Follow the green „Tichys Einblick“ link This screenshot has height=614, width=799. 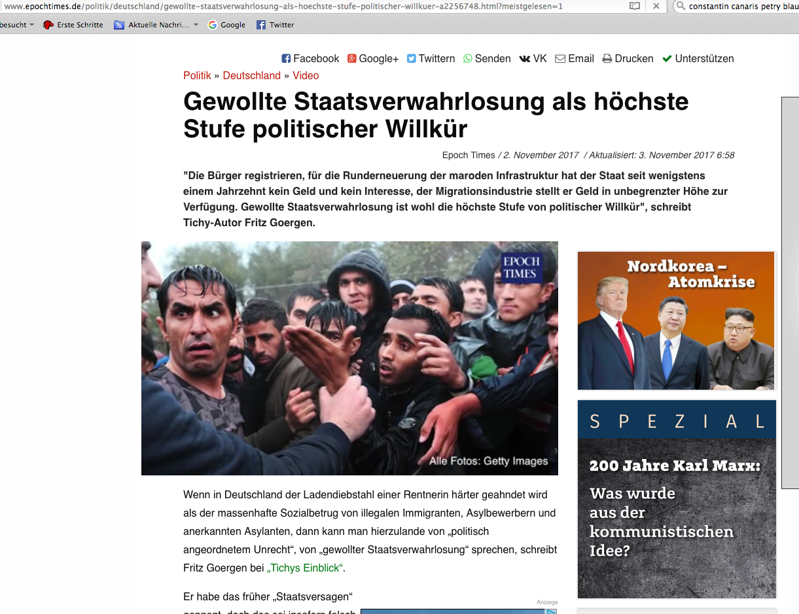(304, 568)
